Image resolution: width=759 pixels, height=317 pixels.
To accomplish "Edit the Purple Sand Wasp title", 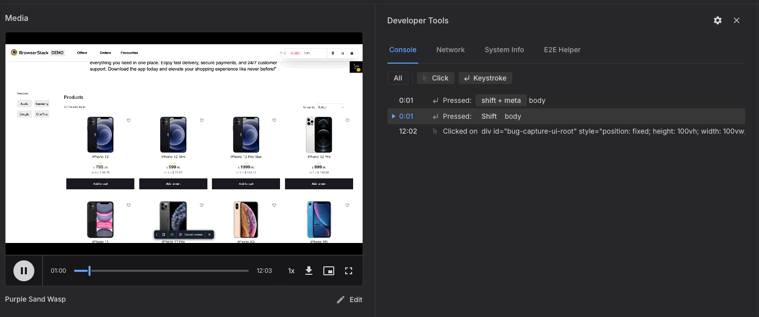I will point(350,300).
